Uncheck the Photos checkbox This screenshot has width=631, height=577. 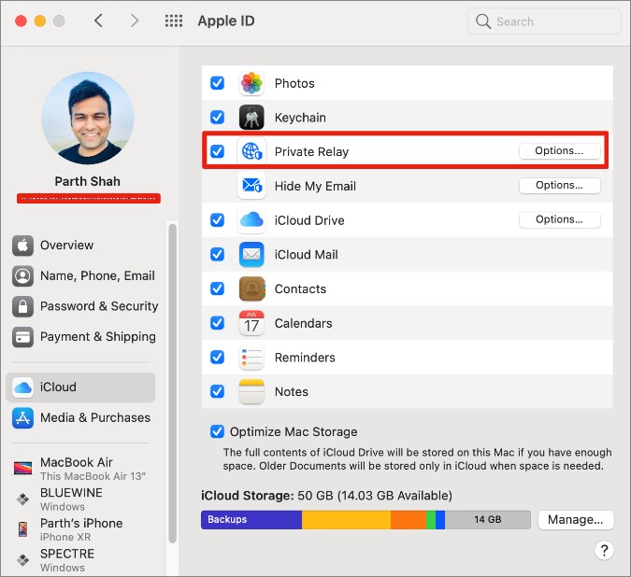(x=218, y=83)
